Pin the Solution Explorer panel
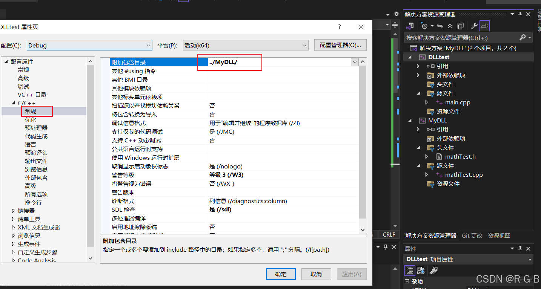The image size is (541, 289). pyautogui.click(x=520, y=14)
